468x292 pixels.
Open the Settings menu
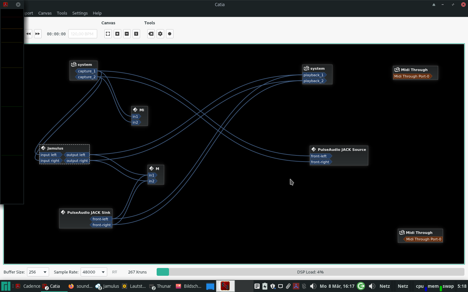pyautogui.click(x=80, y=13)
